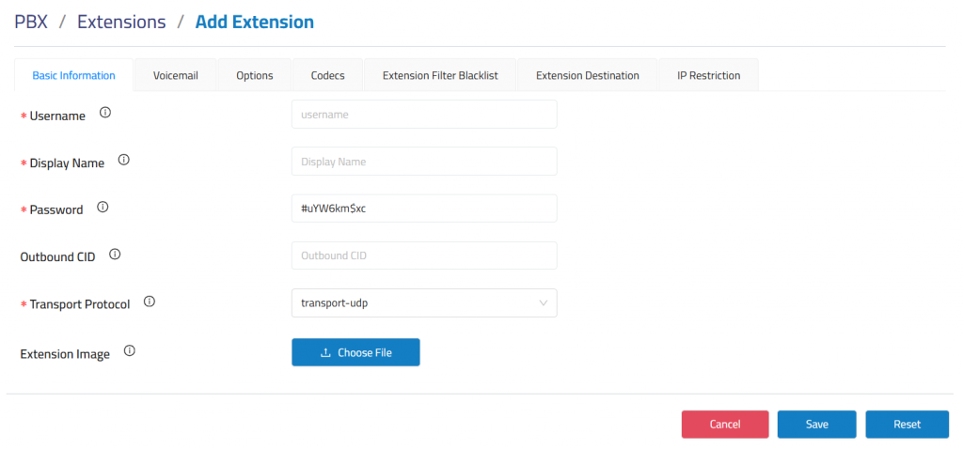The width and height of the screenshot is (963, 449).
Task: Focus the Outbound CID text box
Action: (x=424, y=255)
